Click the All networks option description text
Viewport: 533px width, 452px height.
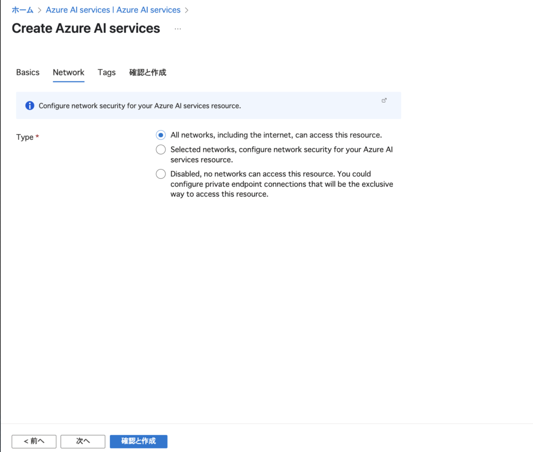tap(276, 135)
